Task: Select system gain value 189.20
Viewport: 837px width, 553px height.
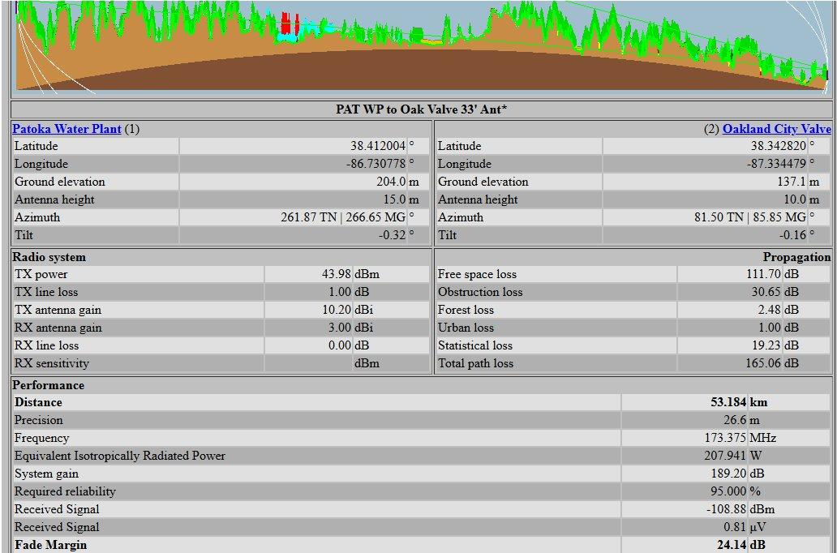Action: tap(729, 474)
